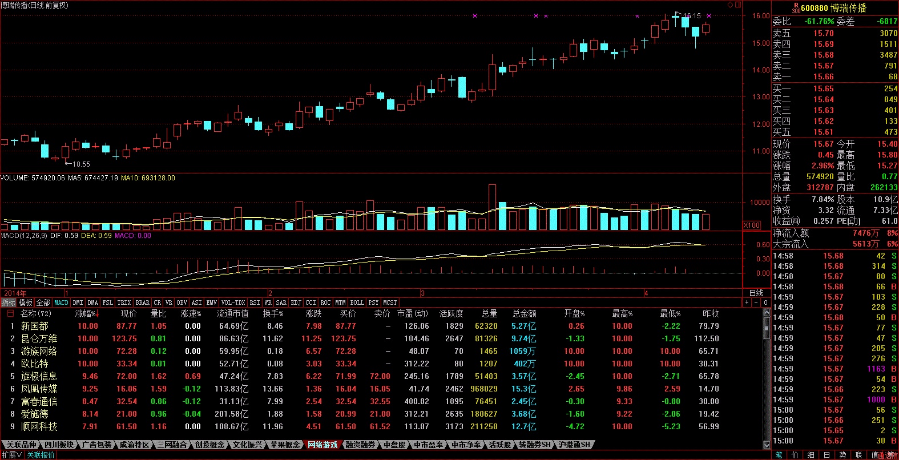Click the 笔 tick view button
This screenshot has width=899, height=460.
[779, 455]
